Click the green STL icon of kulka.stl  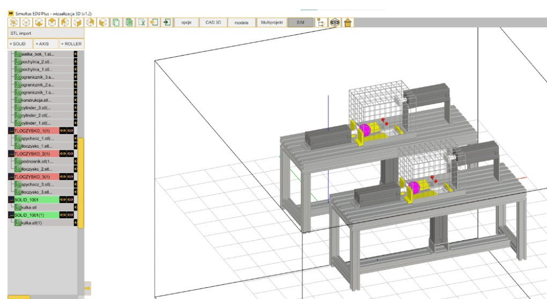click(x=18, y=208)
